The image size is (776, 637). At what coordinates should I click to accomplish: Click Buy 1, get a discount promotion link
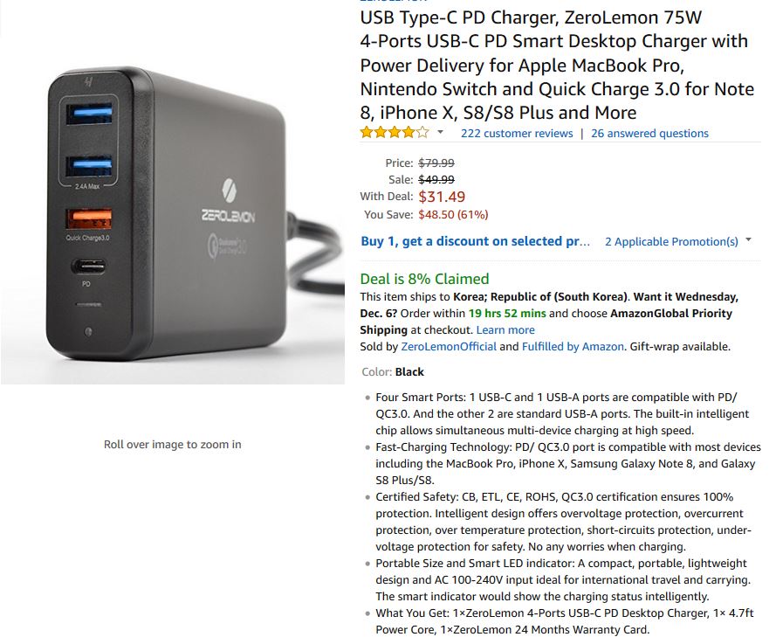(475, 241)
